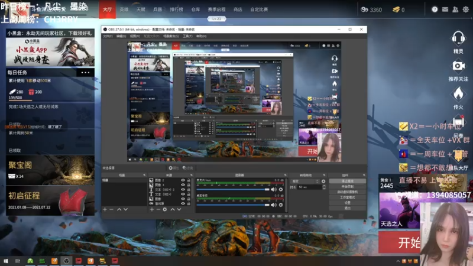The height and width of the screenshot is (266, 473).
Task: Open OBS transition properties gear icon
Action: [x=323, y=181]
